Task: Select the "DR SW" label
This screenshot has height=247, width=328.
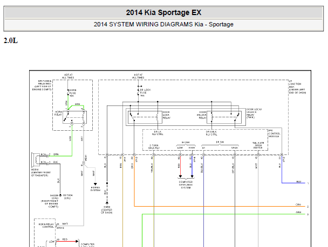Action: coord(220,142)
